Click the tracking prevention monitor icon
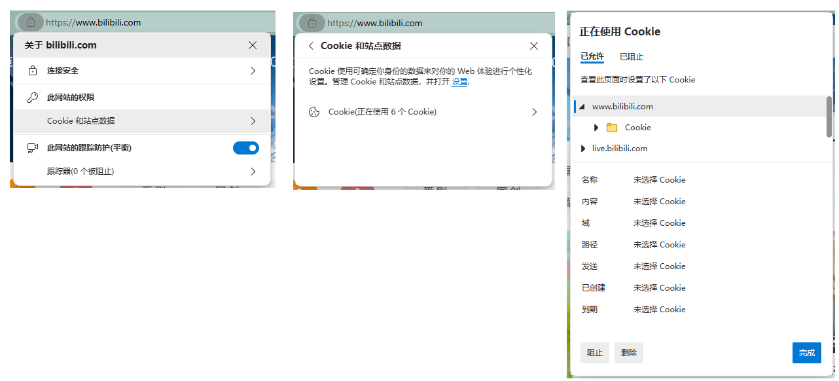 click(x=33, y=148)
